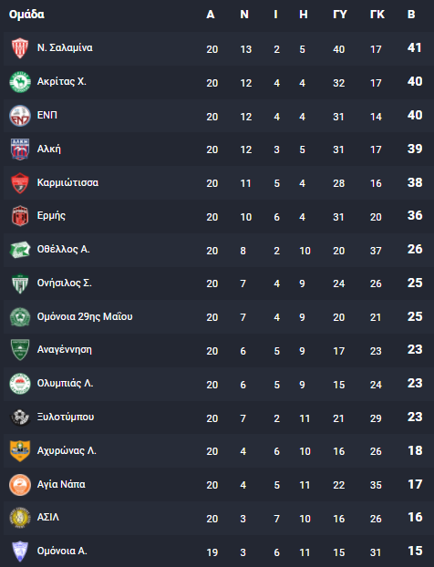Select the Ομόνοια Α. team name
This screenshot has width=434, height=567.
62,551
